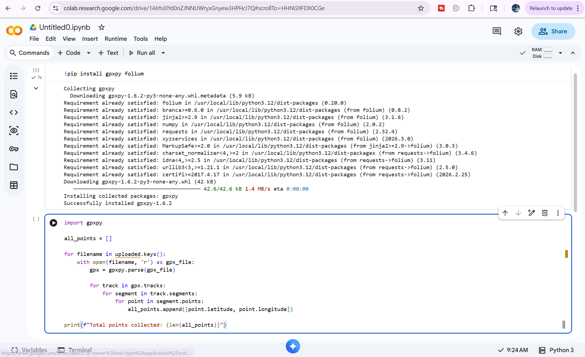The width and height of the screenshot is (585, 357).
Task: Rename the Untitled0.ipynb title
Action: pos(65,27)
